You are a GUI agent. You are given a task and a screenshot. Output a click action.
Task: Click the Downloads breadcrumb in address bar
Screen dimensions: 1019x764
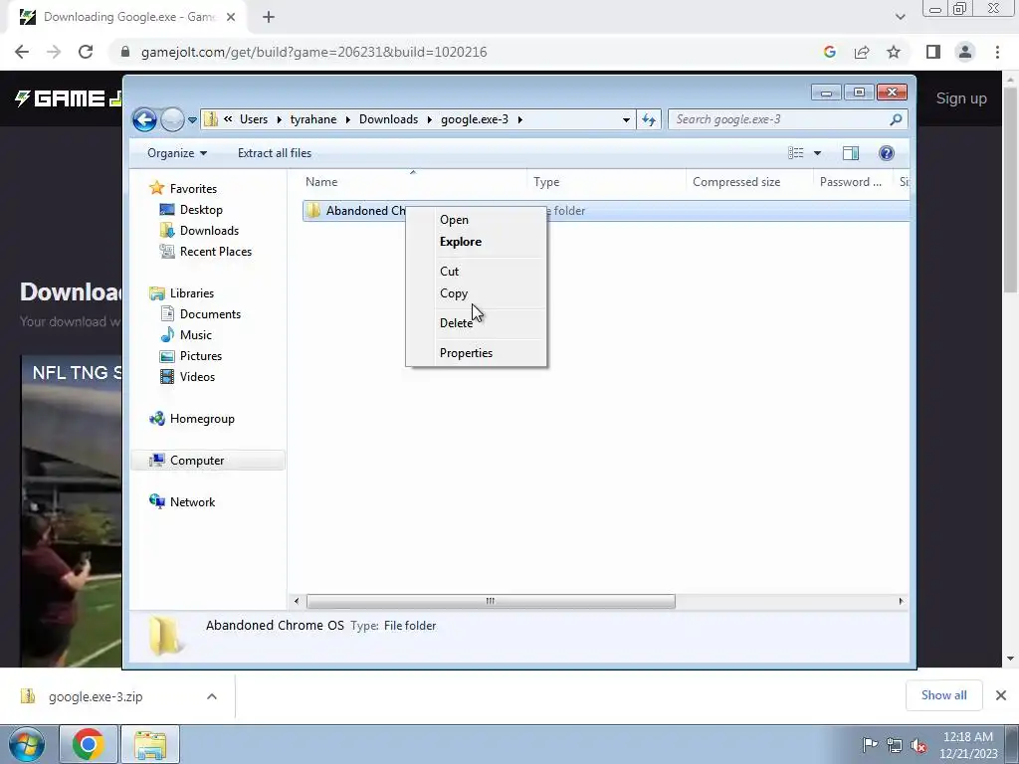[389, 119]
